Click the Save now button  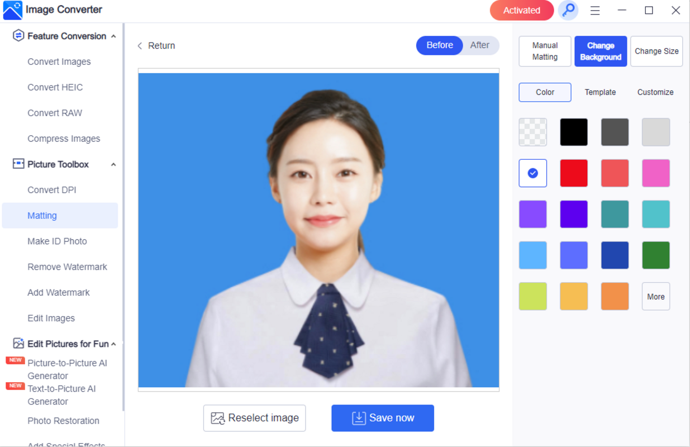[x=383, y=418]
